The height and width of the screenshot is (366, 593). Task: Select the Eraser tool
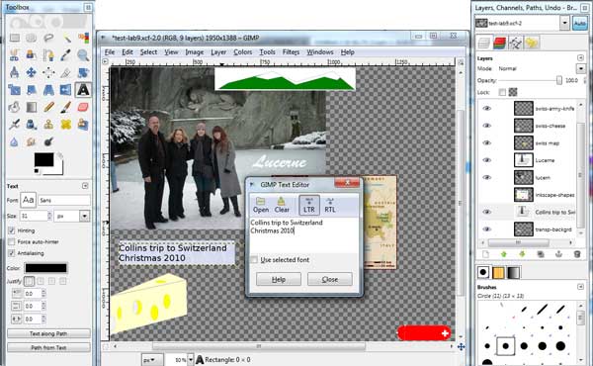pos(83,107)
